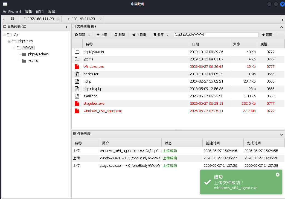Open the 编辑 menu
The height and width of the screenshot is (199, 285).
tap(28, 12)
